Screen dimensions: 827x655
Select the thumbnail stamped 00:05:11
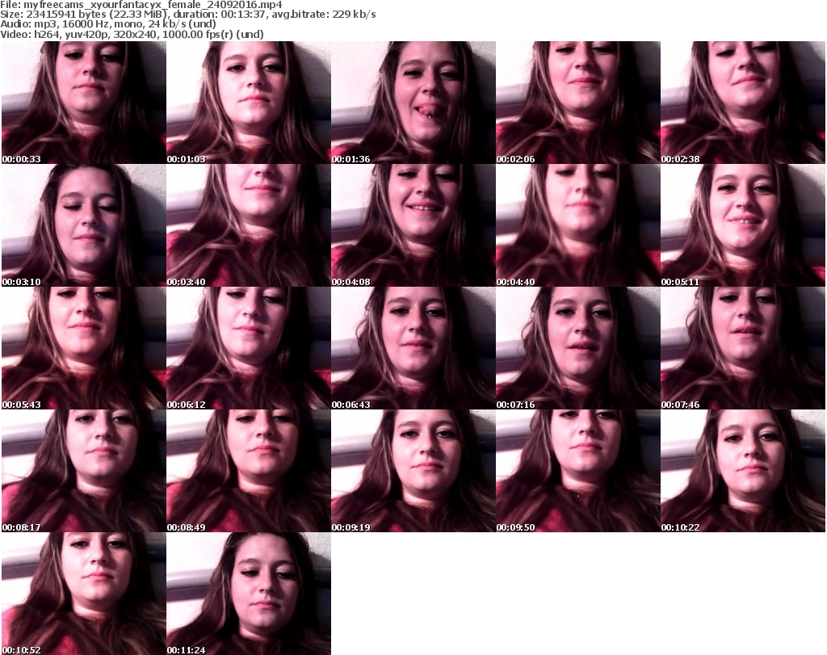point(743,225)
